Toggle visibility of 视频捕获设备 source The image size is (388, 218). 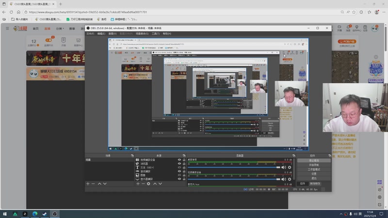coord(179,160)
